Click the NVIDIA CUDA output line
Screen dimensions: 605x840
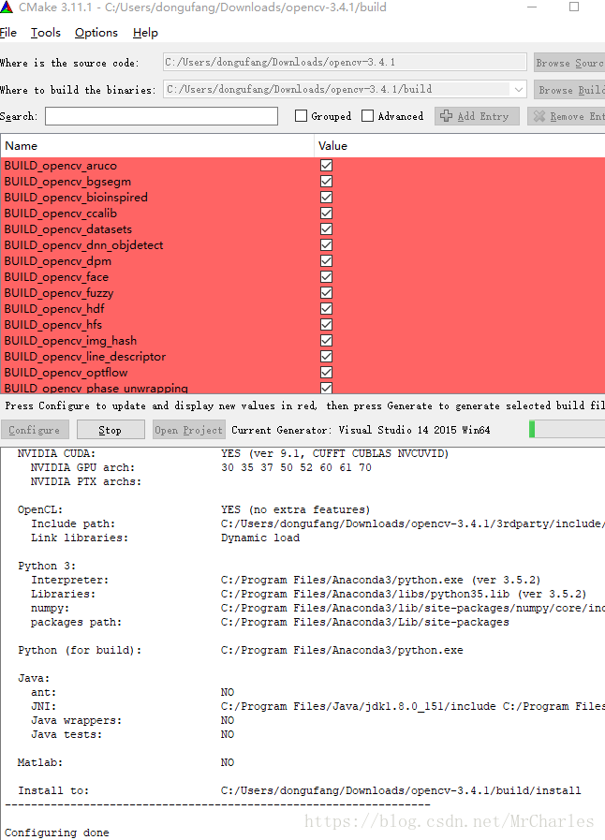tap(233, 454)
